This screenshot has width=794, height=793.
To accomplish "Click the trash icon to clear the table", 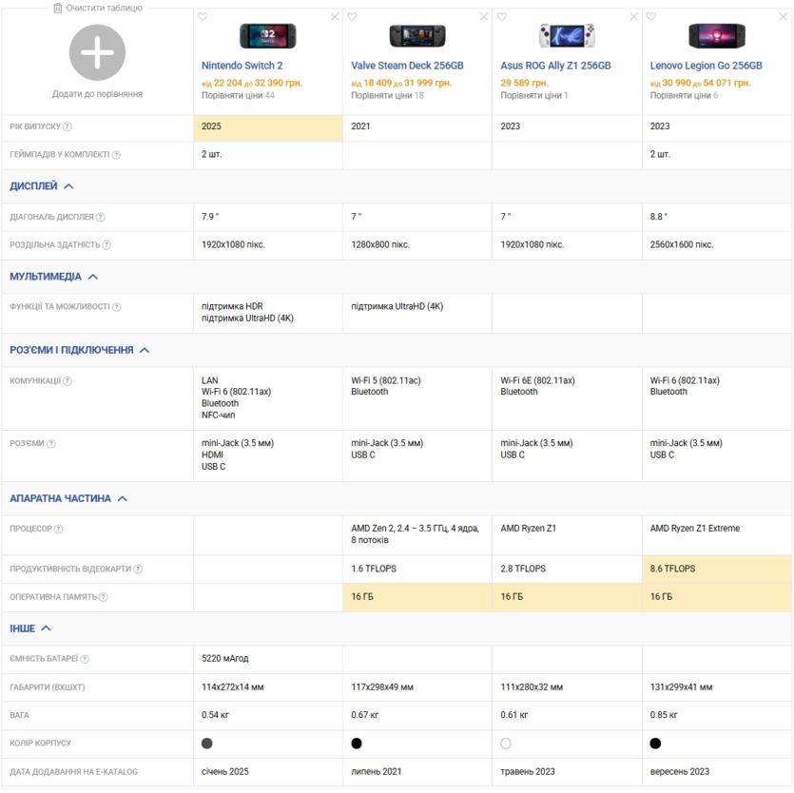I will click(x=58, y=9).
